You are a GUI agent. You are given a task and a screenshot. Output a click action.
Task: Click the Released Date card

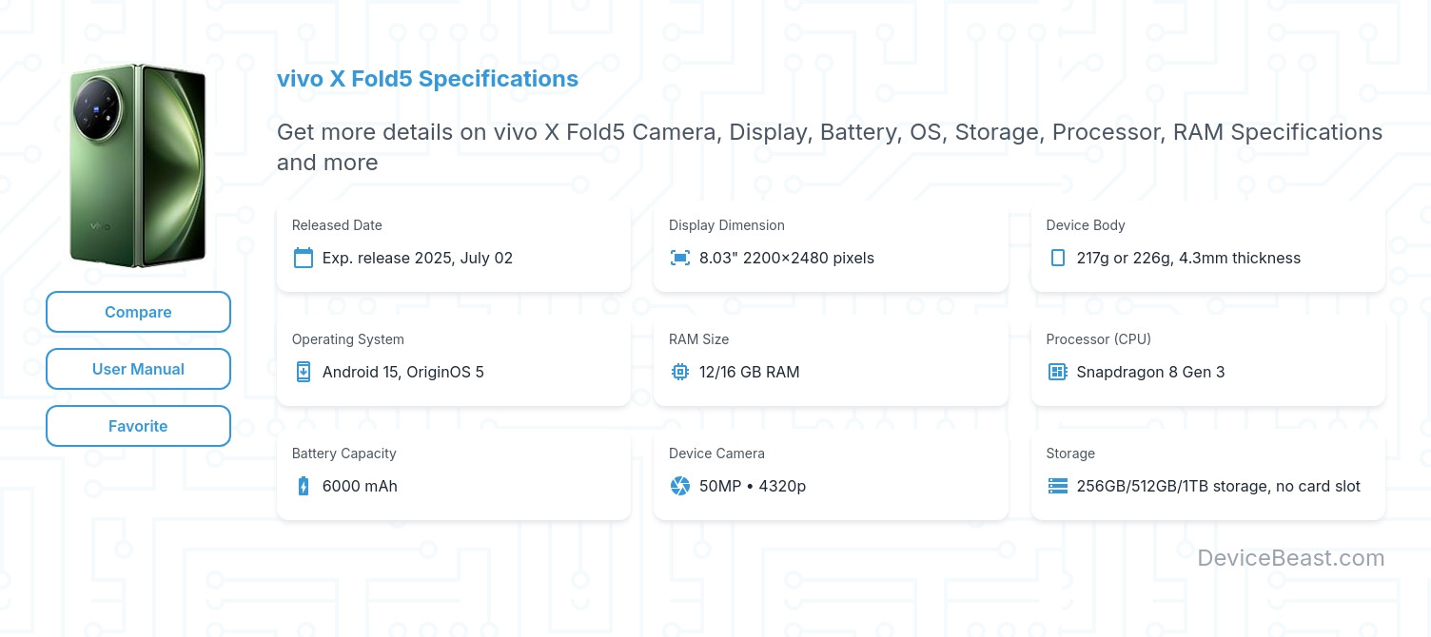[x=453, y=246]
